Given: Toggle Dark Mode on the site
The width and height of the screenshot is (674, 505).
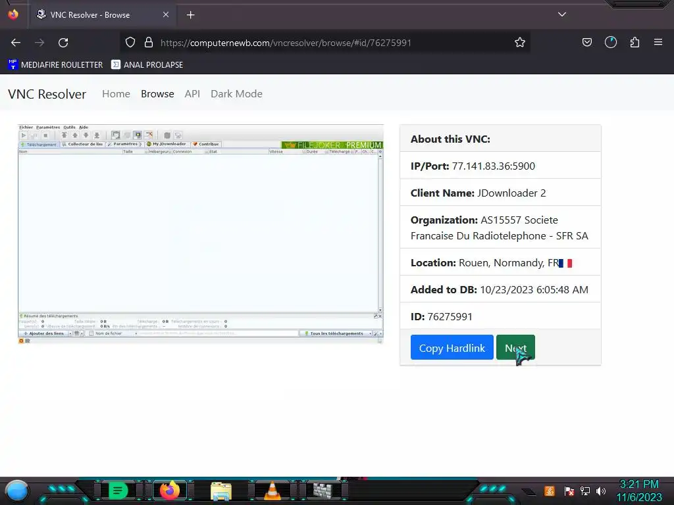Looking at the screenshot, I should pos(236,93).
